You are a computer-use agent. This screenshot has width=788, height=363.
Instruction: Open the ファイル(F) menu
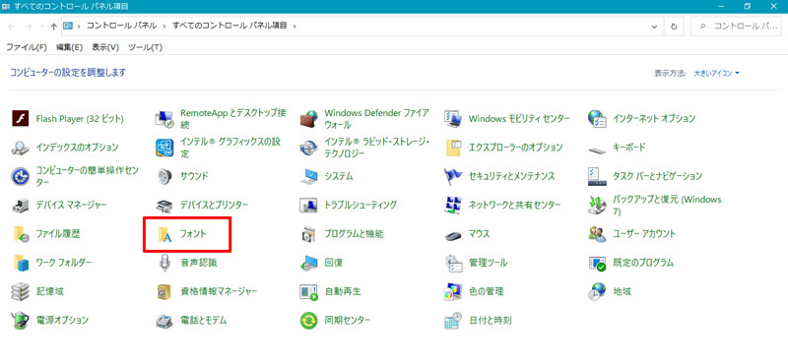click(x=27, y=47)
